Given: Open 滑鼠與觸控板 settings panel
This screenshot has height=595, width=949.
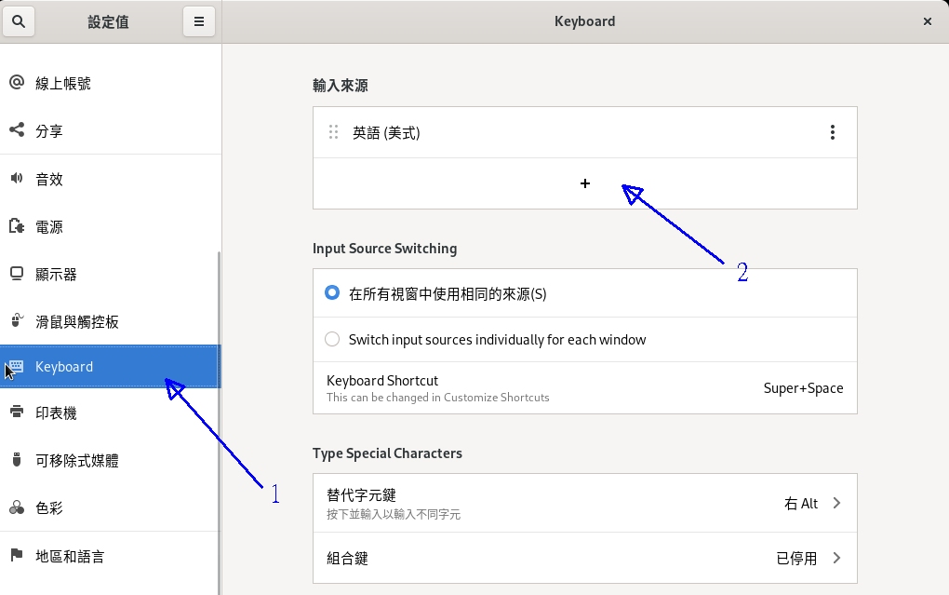Looking at the screenshot, I should (76, 322).
